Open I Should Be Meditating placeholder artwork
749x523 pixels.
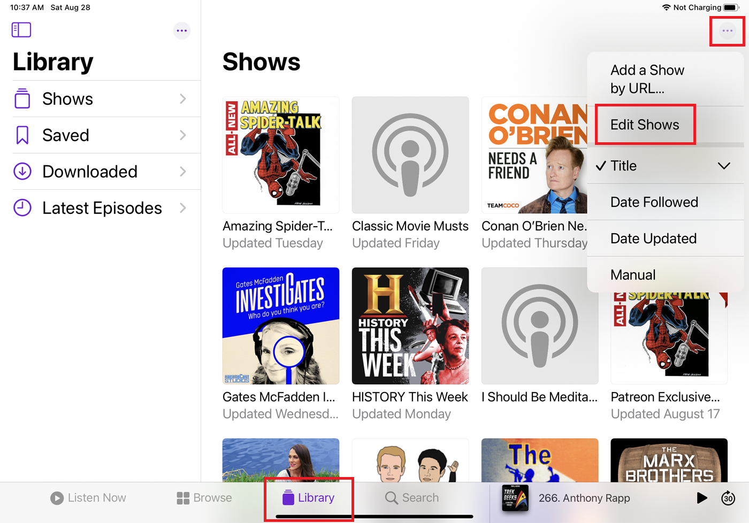point(540,326)
